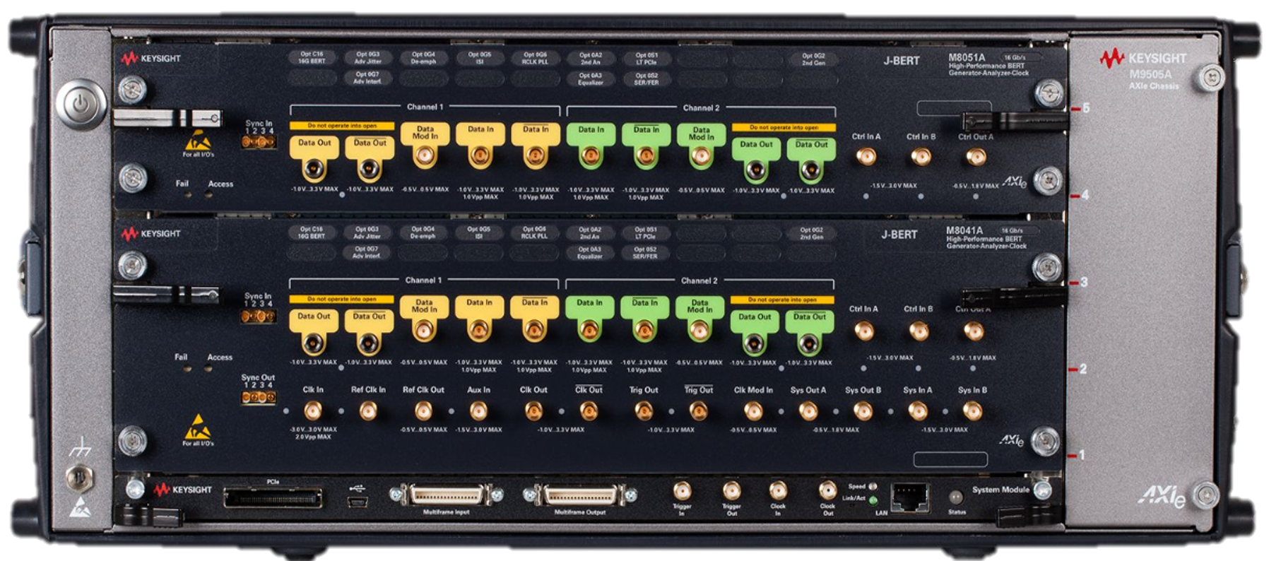Click the Sync In connector on the M8041A module
This screenshot has width=1269, height=561.
tap(258, 316)
